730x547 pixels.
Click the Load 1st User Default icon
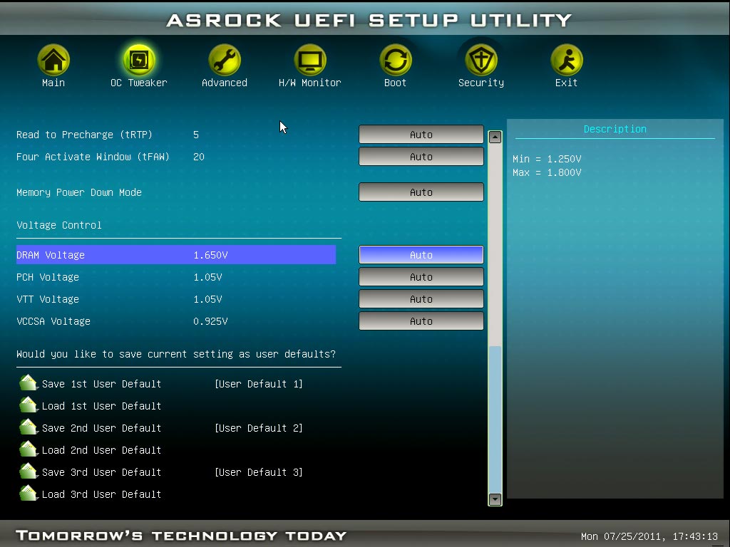[x=29, y=405]
